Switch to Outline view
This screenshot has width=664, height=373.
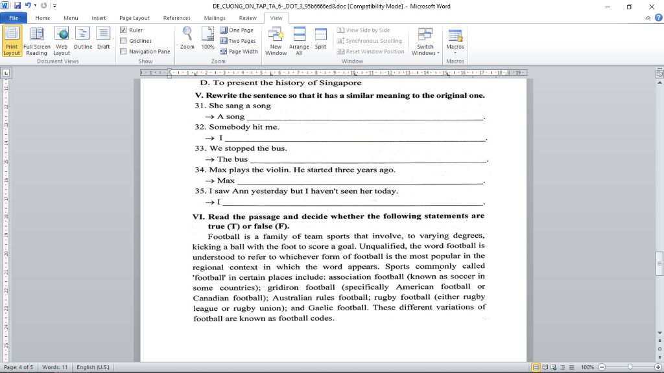[x=82, y=38]
